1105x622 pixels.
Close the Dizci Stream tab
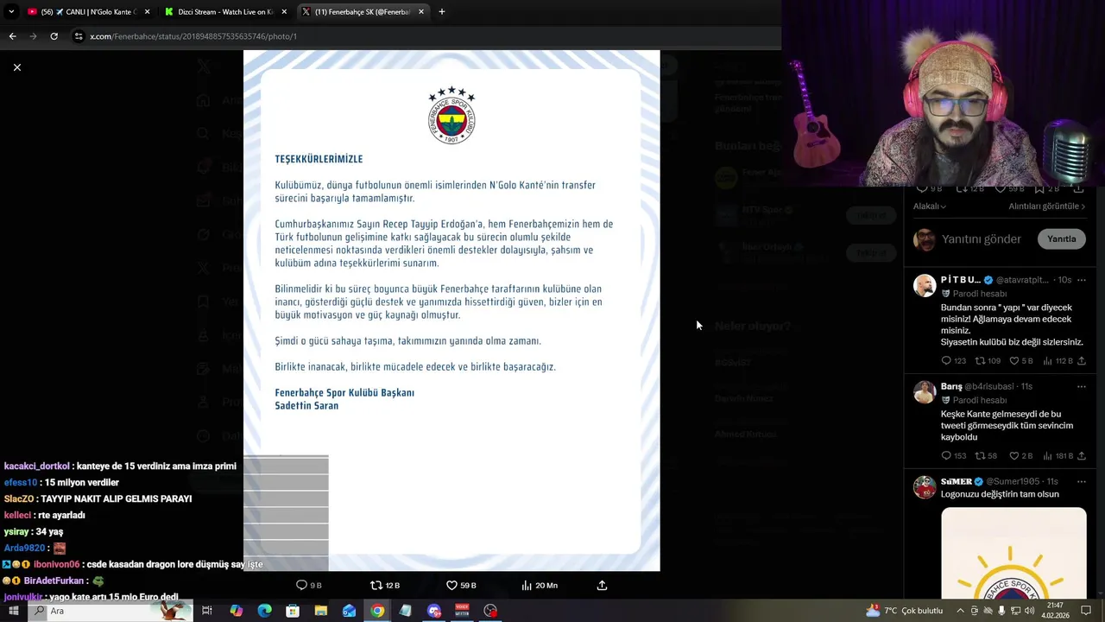[285, 12]
